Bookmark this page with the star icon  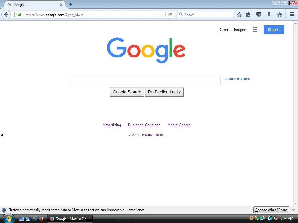tap(239, 15)
